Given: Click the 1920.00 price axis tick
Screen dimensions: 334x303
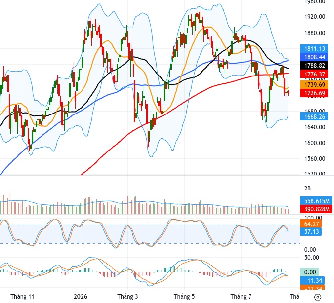Looking at the screenshot, I should pyautogui.click(x=315, y=17).
